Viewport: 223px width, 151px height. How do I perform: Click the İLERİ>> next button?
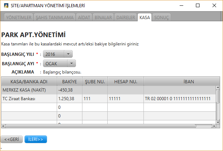(x=36, y=139)
